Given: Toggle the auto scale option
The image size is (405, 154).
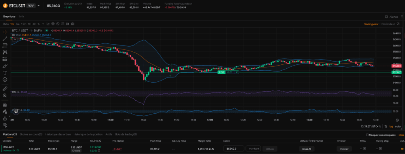Looking at the screenshot, I should 398,126.
